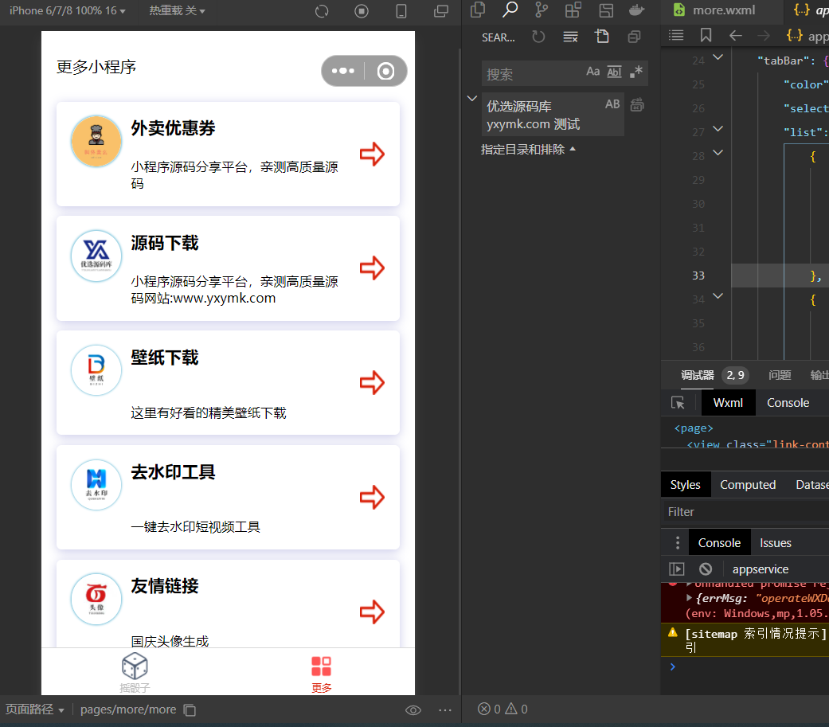Fold the object block at line 34
This screenshot has height=727, width=829.
pos(718,295)
